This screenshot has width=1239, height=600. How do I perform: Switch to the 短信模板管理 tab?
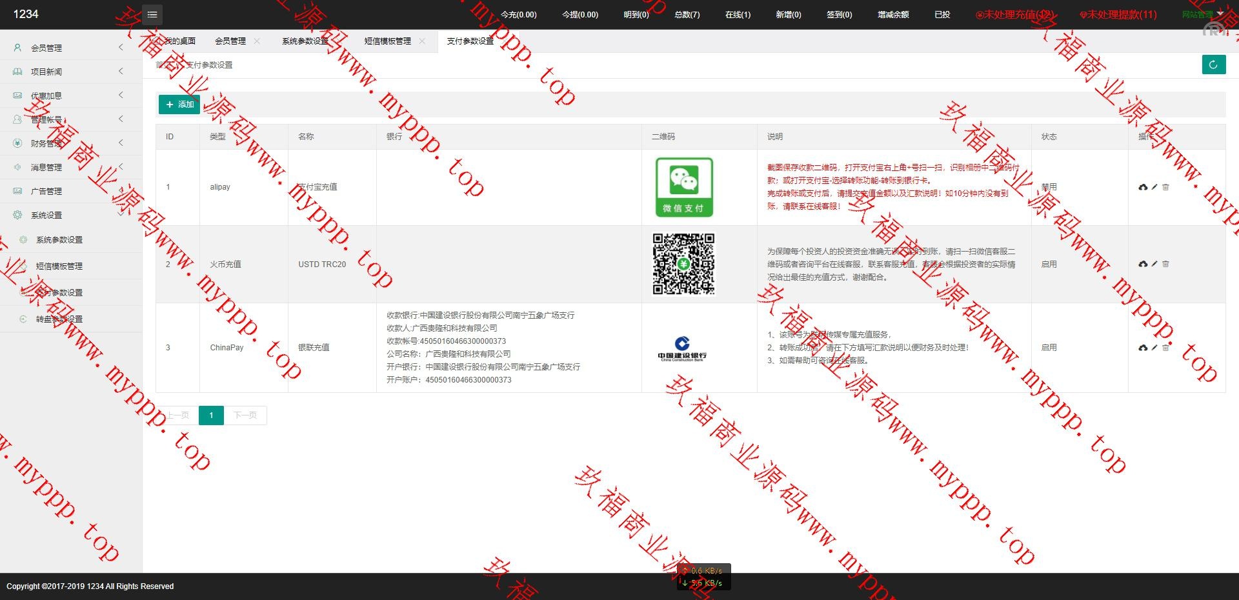(387, 41)
